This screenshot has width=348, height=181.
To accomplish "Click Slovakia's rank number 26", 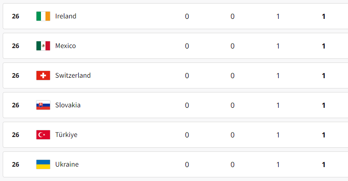I will (16, 105).
